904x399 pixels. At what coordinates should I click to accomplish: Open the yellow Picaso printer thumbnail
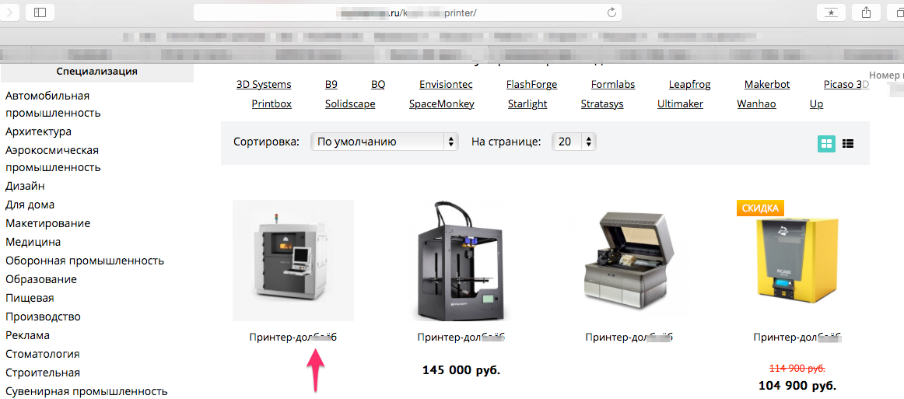[797, 261]
